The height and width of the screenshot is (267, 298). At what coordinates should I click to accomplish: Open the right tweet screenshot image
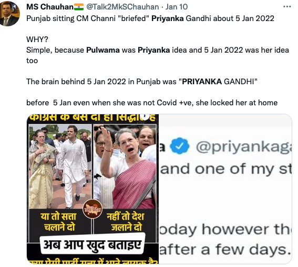click(x=225, y=189)
